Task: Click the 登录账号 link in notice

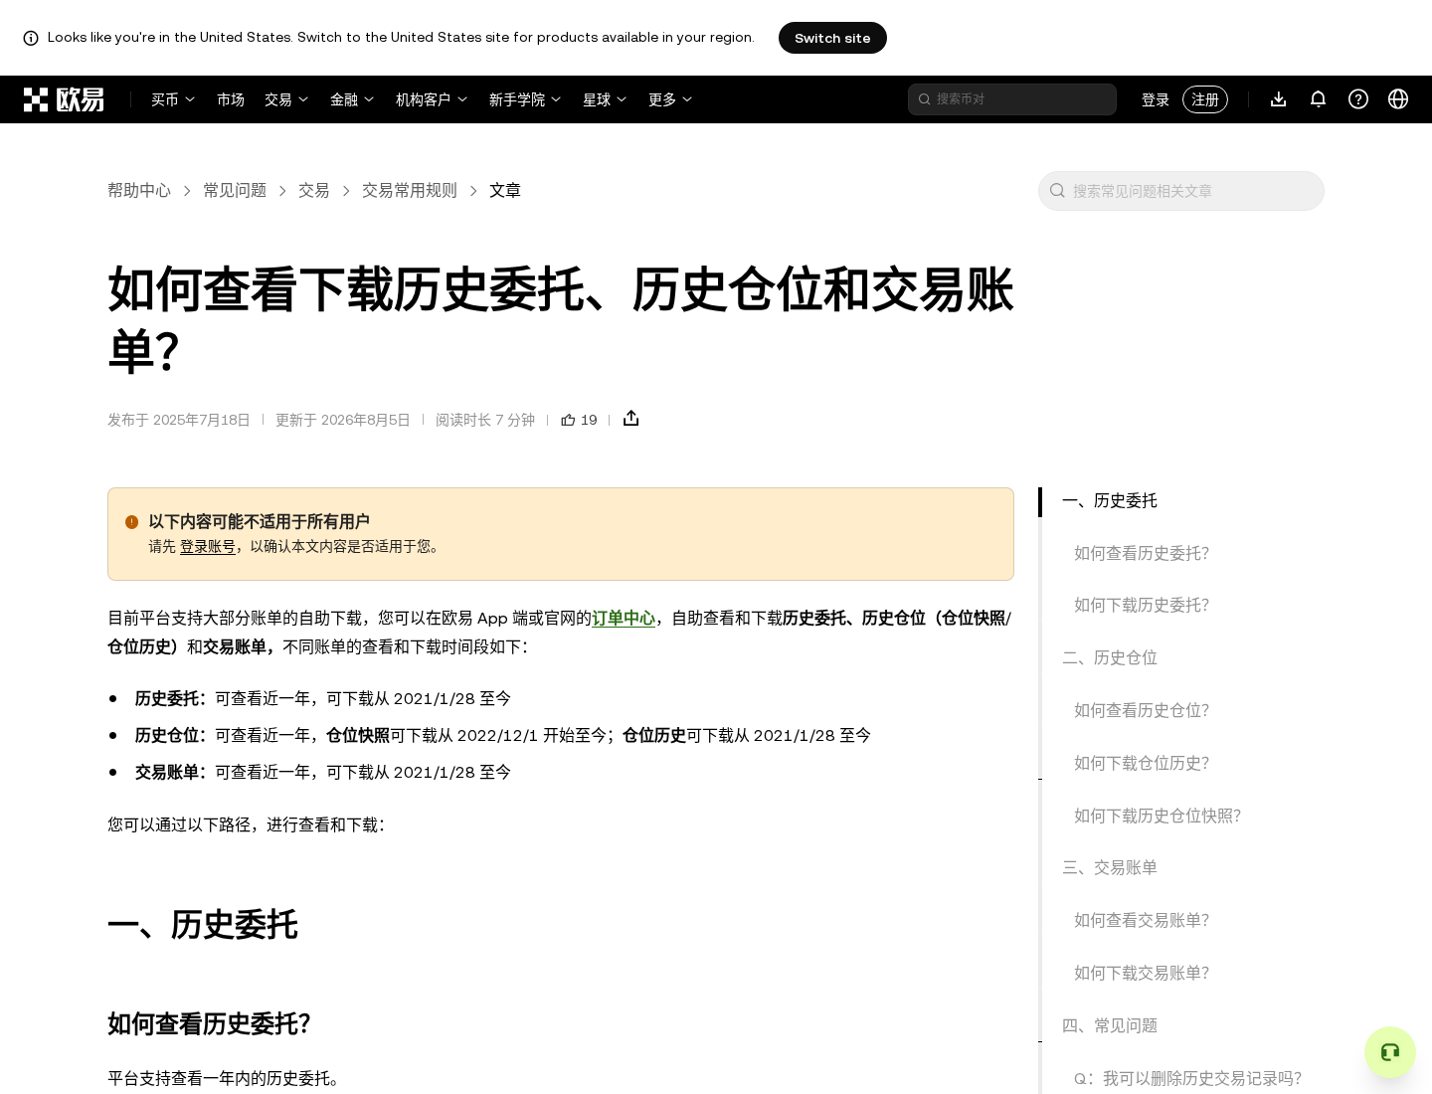Action: (208, 546)
